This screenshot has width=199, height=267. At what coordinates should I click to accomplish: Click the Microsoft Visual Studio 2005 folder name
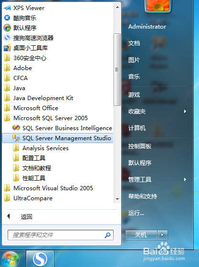[x=53, y=188]
